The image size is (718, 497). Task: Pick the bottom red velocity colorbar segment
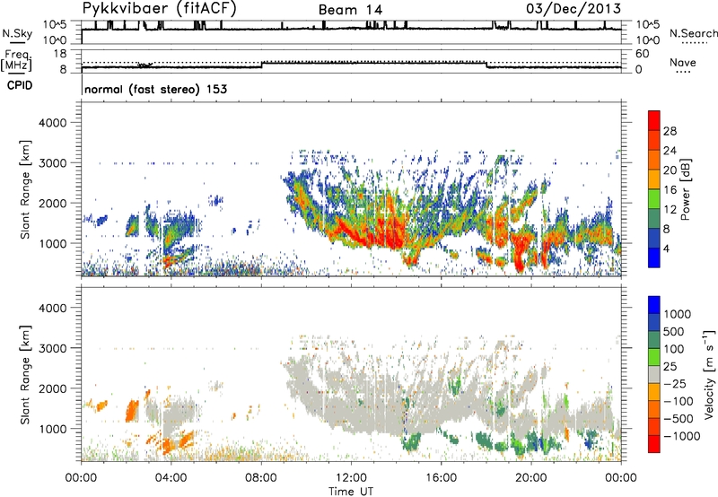tap(654, 444)
